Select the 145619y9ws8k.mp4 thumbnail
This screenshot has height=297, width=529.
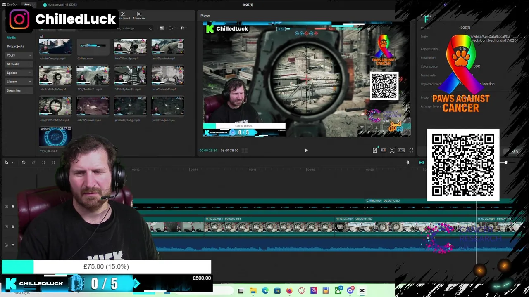[130, 75]
